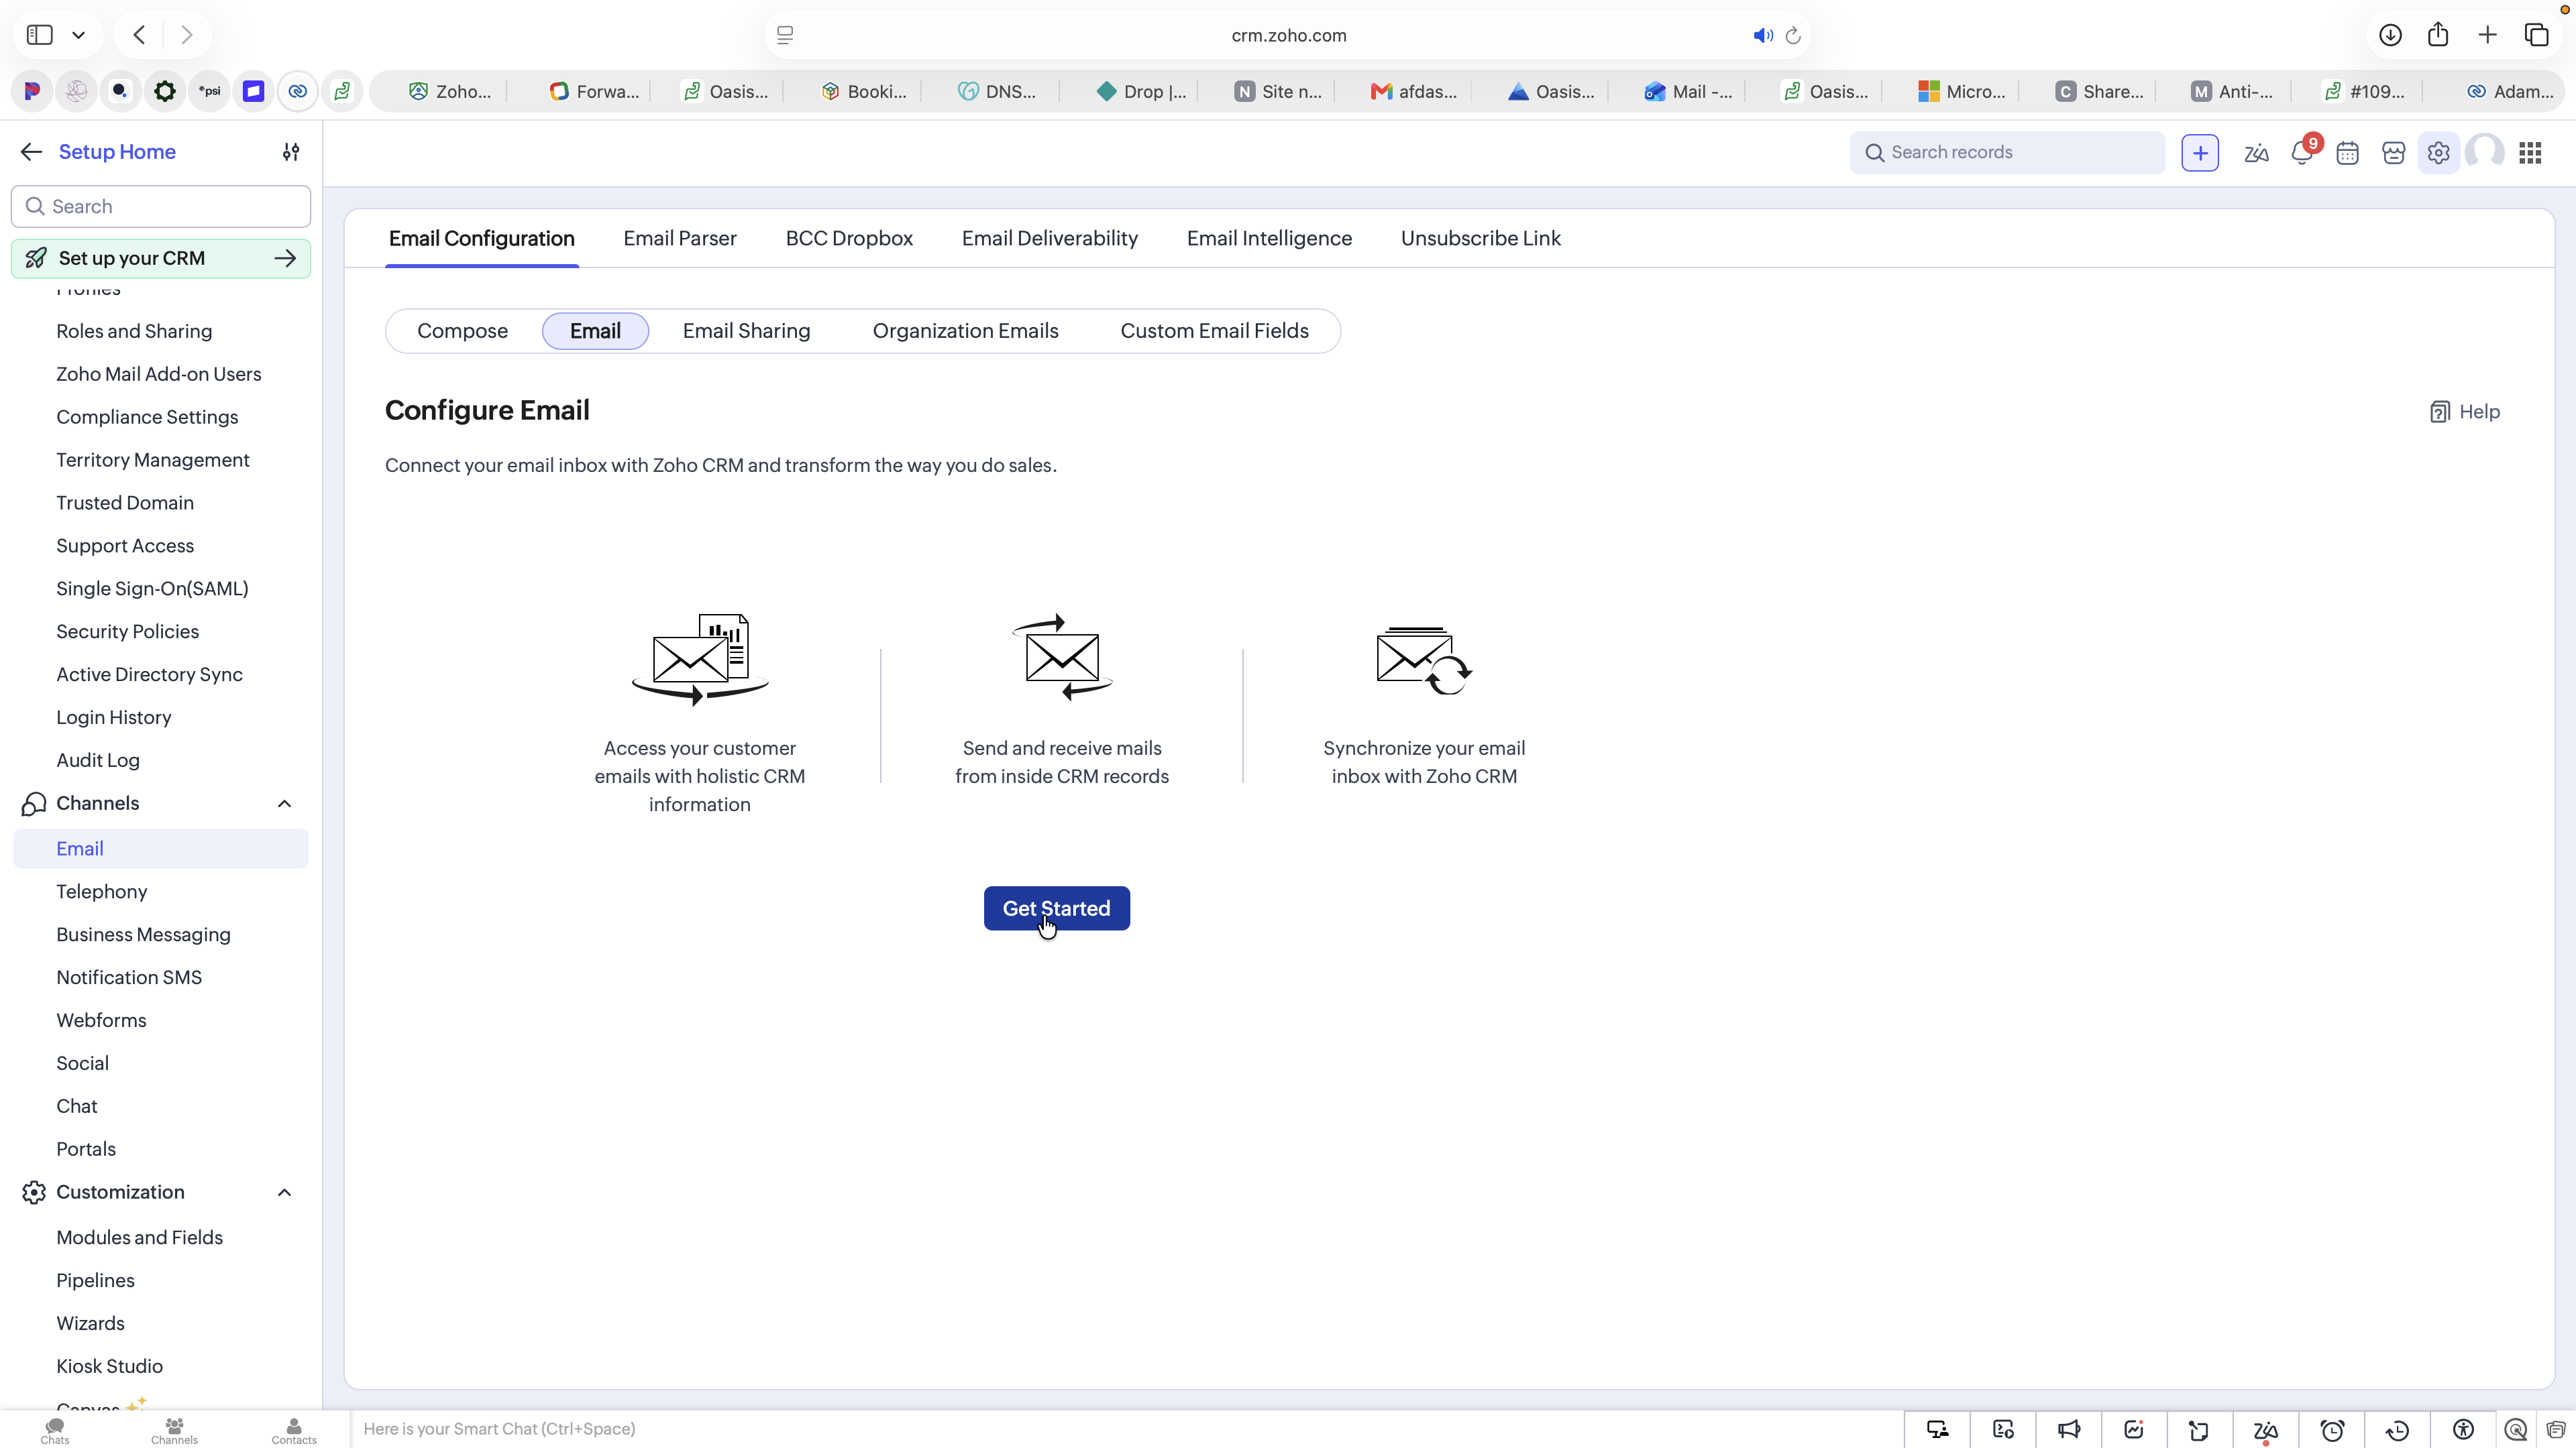Select Custom Email Fields sub-tab
The image size is (2576, 1448).
coord(1214,330)
